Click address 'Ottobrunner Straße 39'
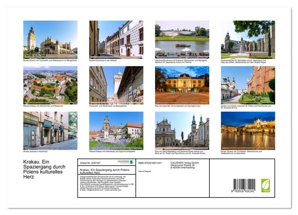Viewport: 298px width, 215px height. [x=182, y=165]
